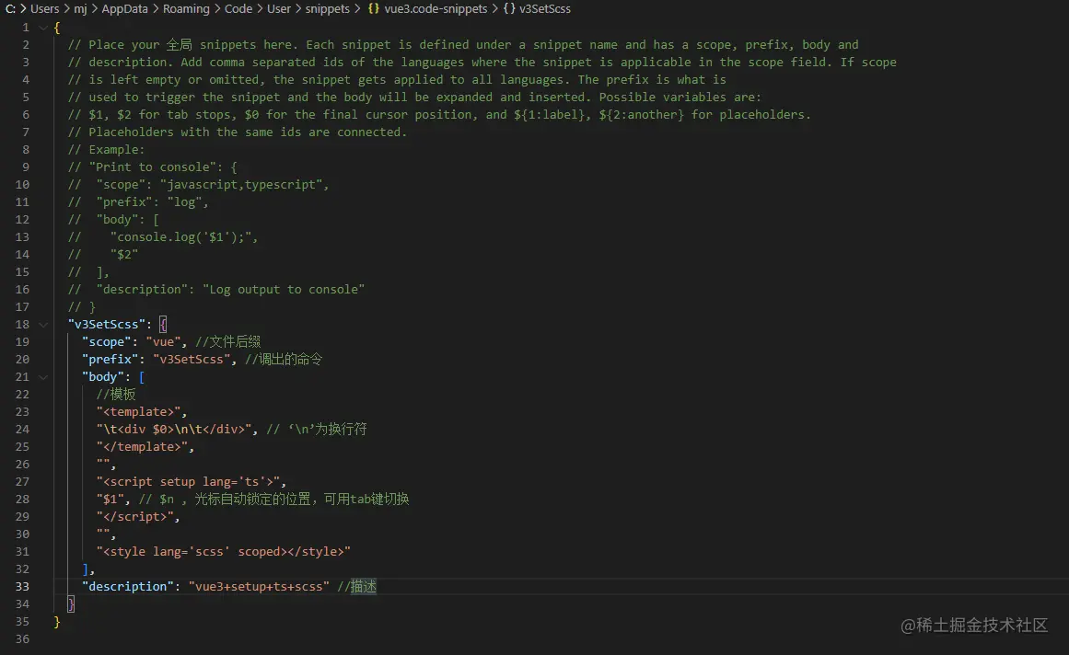Image resolution: width=1069 pixels, height=655 pixels.
Task: Click the JSON braces icon before vue3.code-snippets
Action: pyautogui.click(x=374, y=9)
